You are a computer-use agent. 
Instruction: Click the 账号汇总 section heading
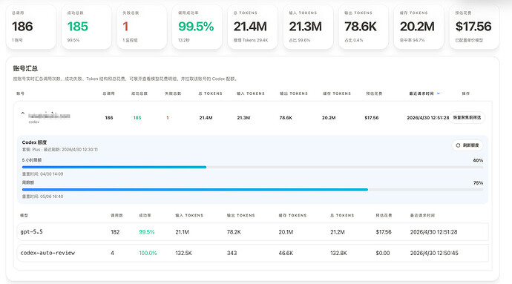(25, 68)
